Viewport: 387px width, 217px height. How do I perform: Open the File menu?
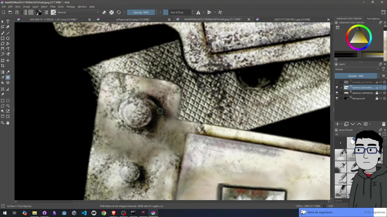pos(4,7)
